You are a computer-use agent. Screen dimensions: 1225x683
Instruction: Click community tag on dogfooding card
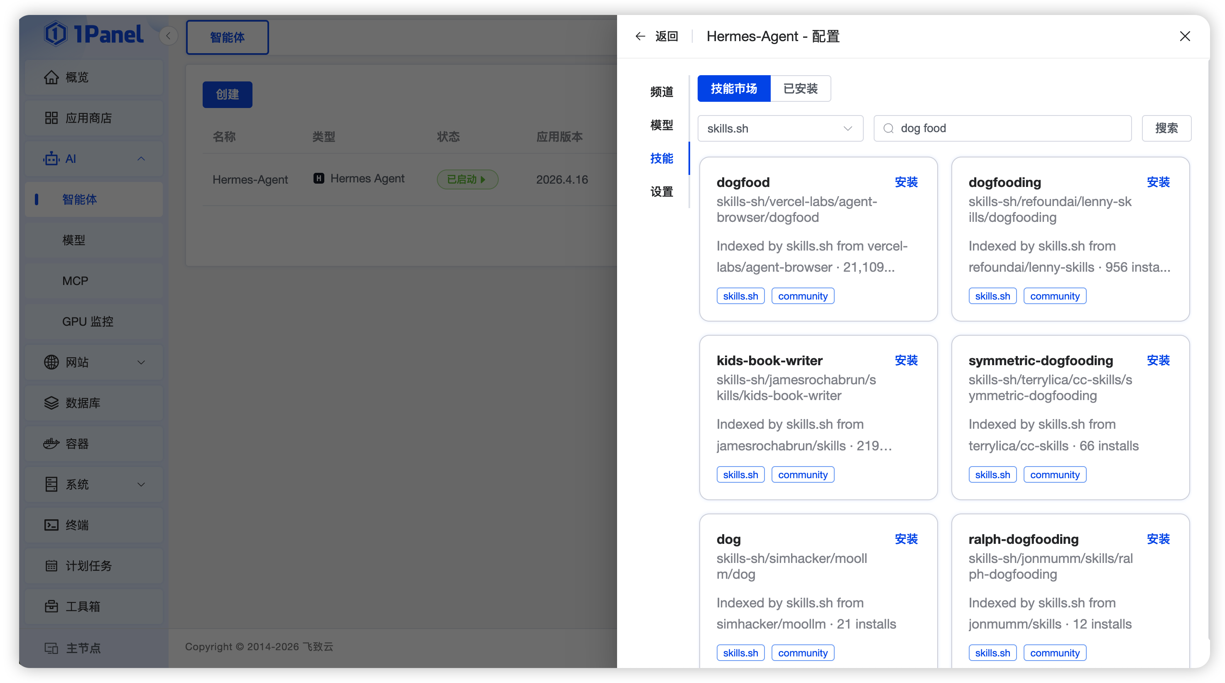pos(1055,296)
